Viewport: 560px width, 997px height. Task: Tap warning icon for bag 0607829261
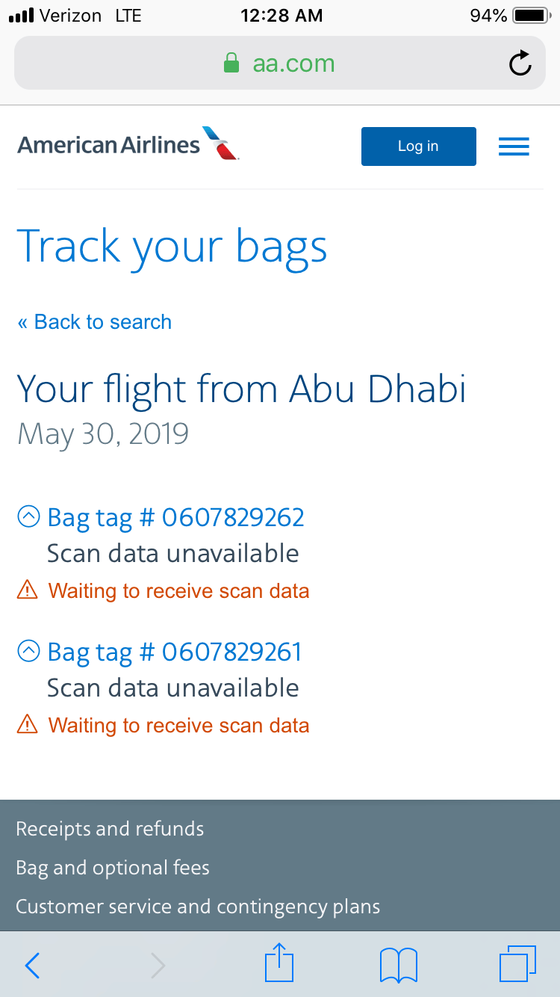(27, 726)
